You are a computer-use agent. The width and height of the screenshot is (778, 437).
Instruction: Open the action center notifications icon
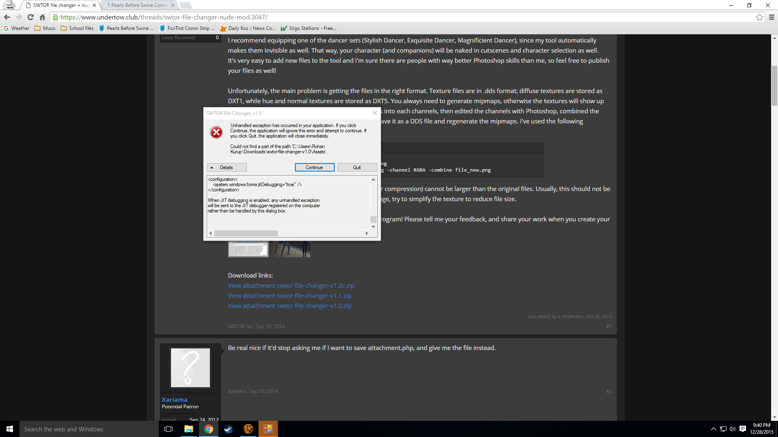tap(743, 429)
